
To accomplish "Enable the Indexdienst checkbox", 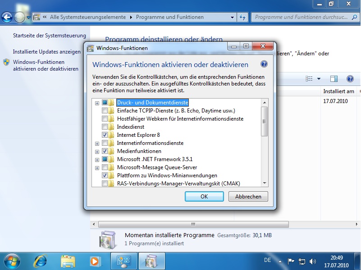I will [105, 127].
